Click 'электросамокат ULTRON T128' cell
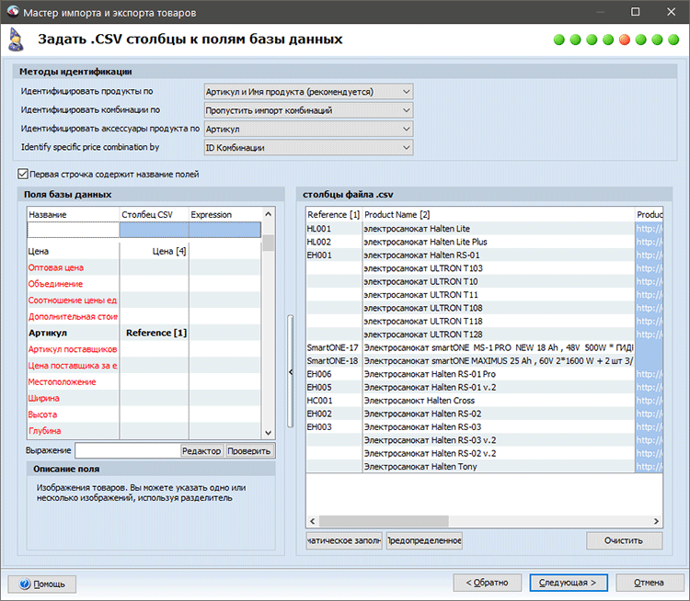This screenshot has height=601, width=690. pyautogui.click(x=499, y=335)
